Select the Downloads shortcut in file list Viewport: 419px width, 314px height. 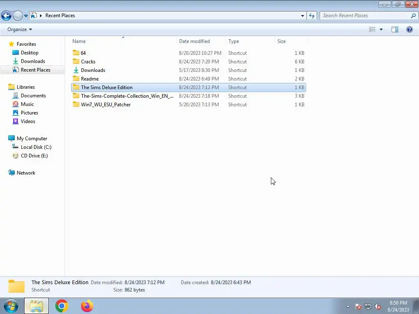188,70
